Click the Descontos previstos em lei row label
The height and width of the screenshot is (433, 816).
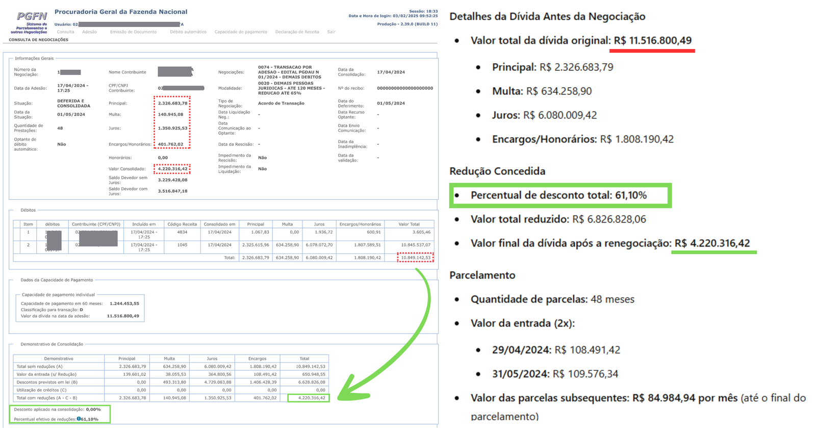47,382
